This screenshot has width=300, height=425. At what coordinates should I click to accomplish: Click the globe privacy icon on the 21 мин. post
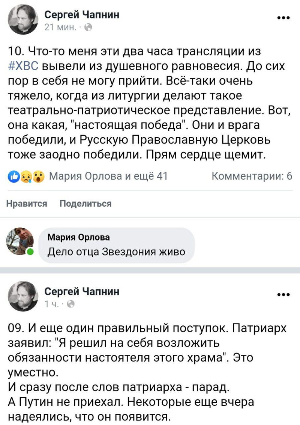pyautogui.click(x=88, y=27)
